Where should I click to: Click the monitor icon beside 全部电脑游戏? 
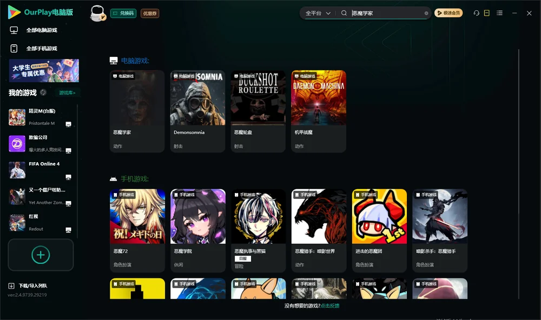(14, 30)
